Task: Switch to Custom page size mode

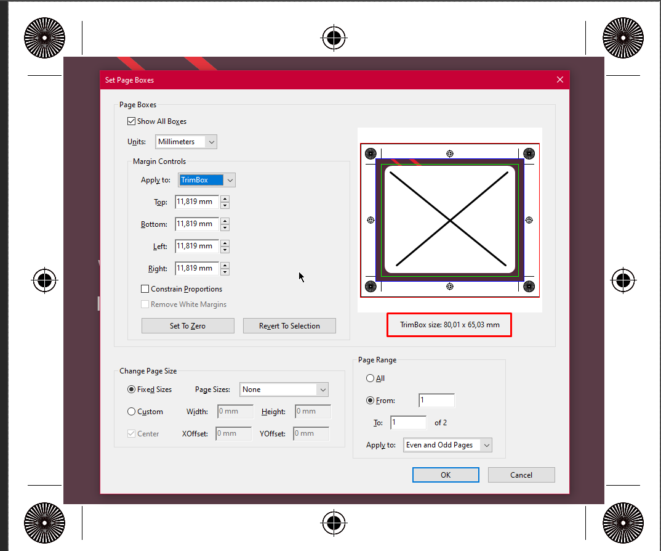Action: click(131, 411)
